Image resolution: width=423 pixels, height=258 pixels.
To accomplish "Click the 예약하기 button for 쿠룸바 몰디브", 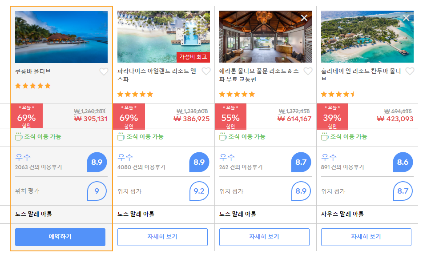I will pyautogui.click(x=60, y=237).
